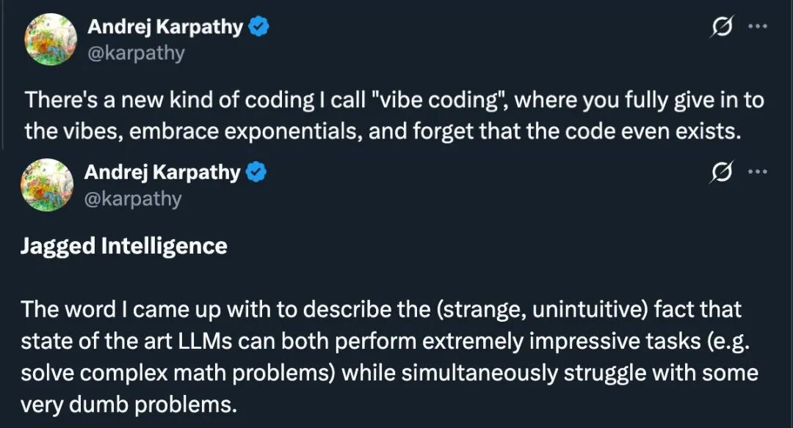Visit @karpathy handle on the vibe coding tweet
The image size is (793, 428).
pos(136,53)
